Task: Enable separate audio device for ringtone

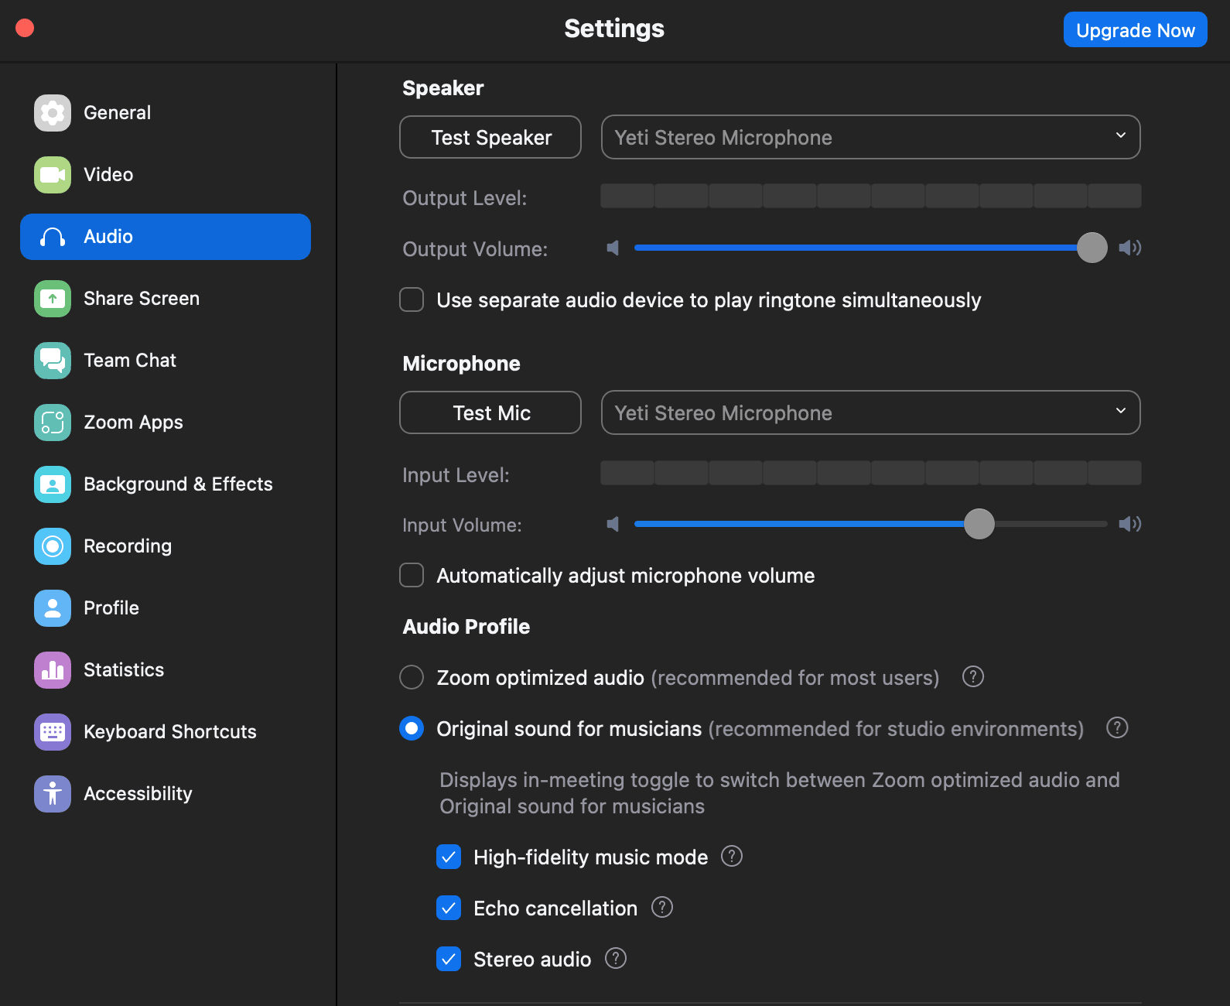Action: 412,299
